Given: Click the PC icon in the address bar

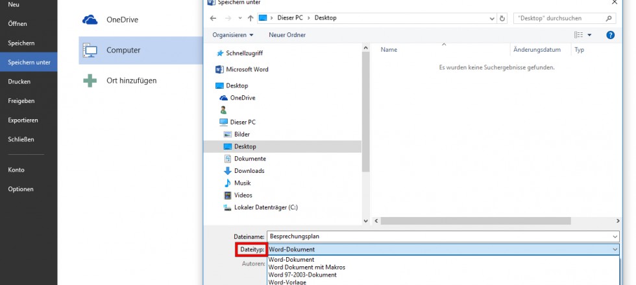Looking at the screenshot, I should pos(263,18).
